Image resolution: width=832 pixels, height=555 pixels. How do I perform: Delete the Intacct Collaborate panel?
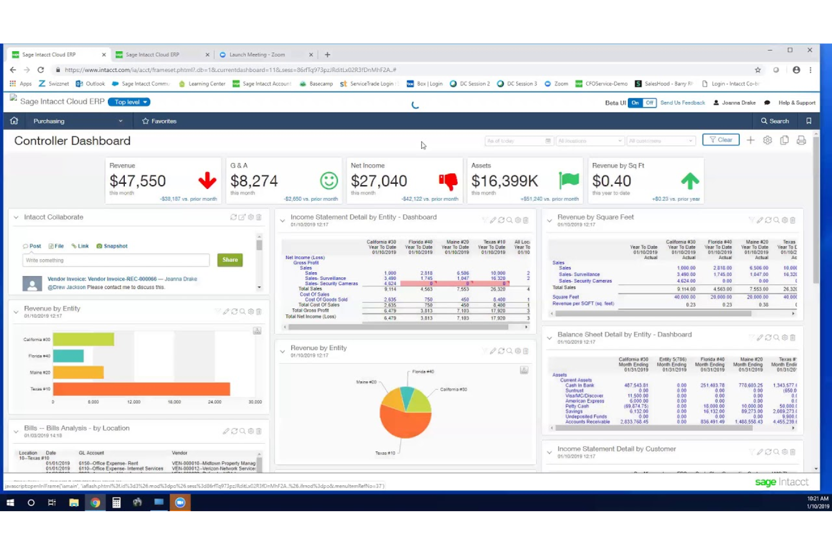point(259,217)
